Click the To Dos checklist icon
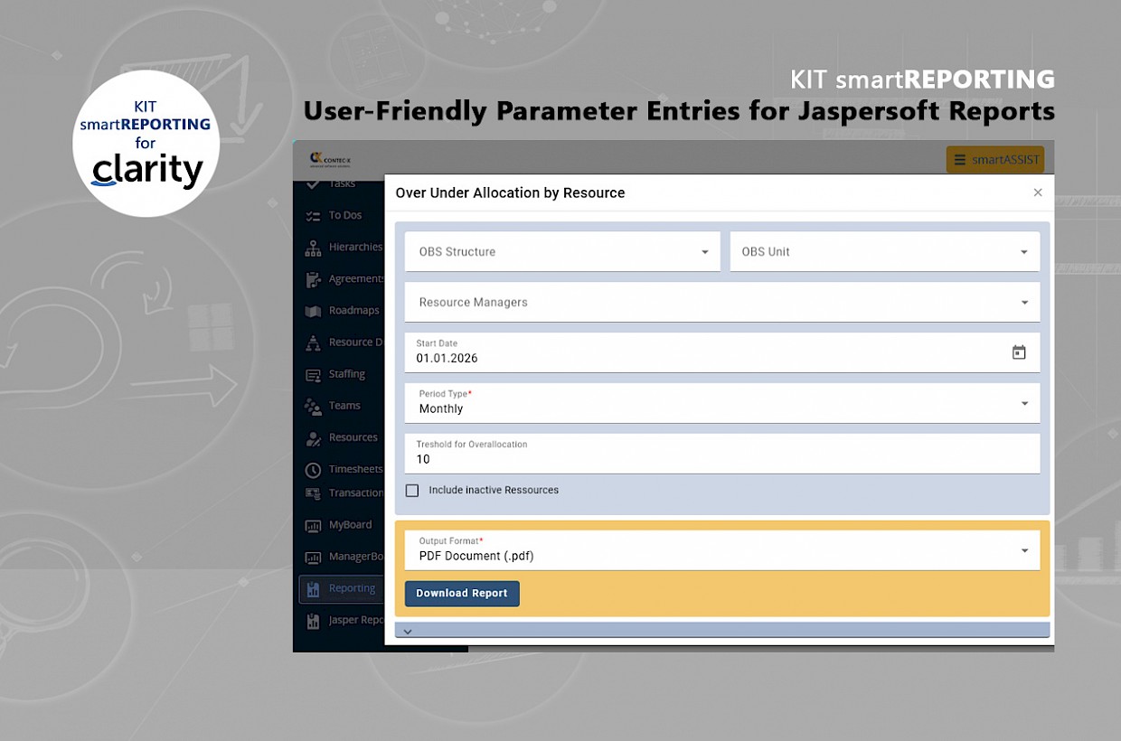The image size is (1121, 741). [313, 216]
